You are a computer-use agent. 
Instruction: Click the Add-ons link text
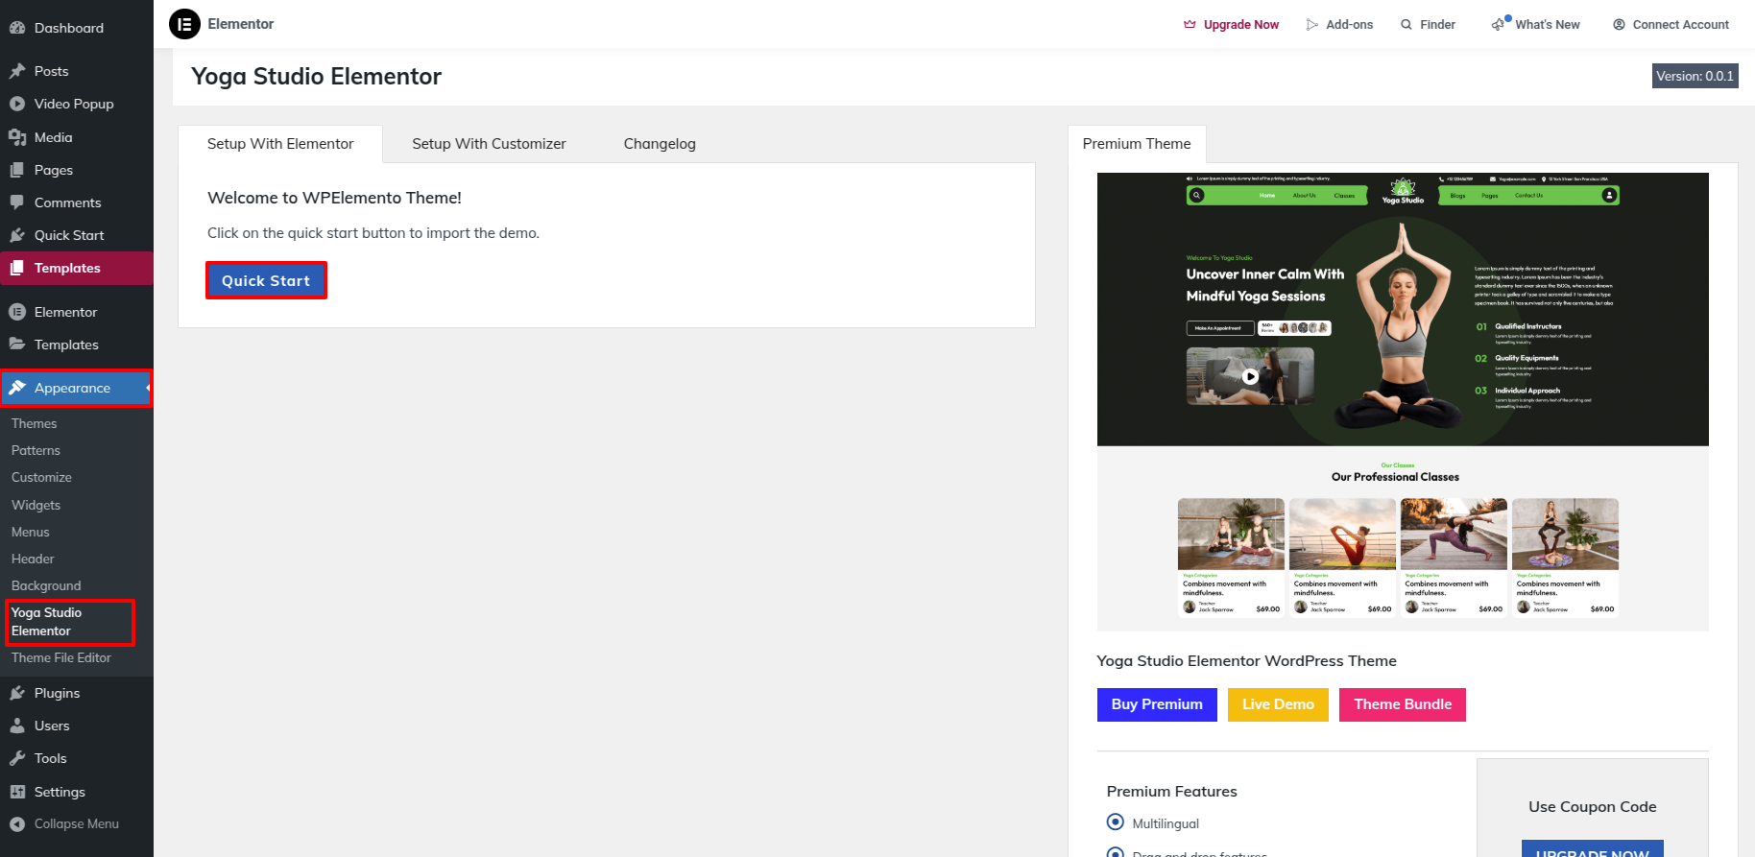pos(1349,25)
